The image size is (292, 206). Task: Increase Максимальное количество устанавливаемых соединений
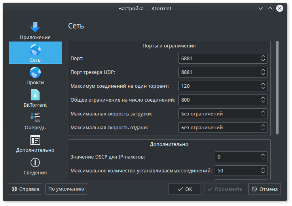pyautogui.click(x=263, y=169)
